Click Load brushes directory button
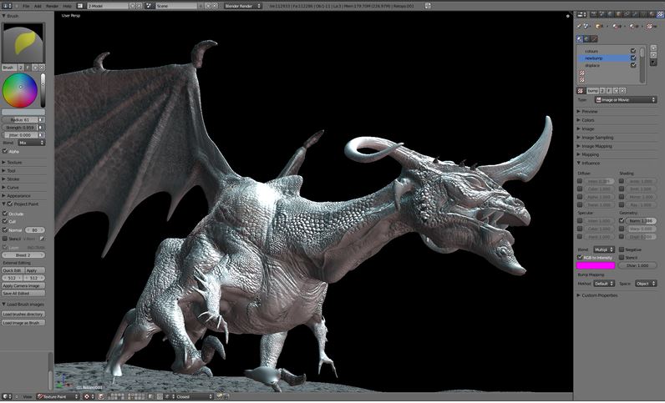The width and height of the screenshot is (665, 403). tap(23, 315)
